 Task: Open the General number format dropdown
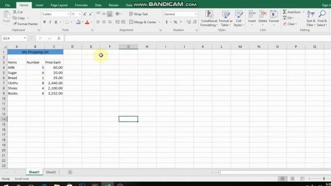click(x=195, y=14)
